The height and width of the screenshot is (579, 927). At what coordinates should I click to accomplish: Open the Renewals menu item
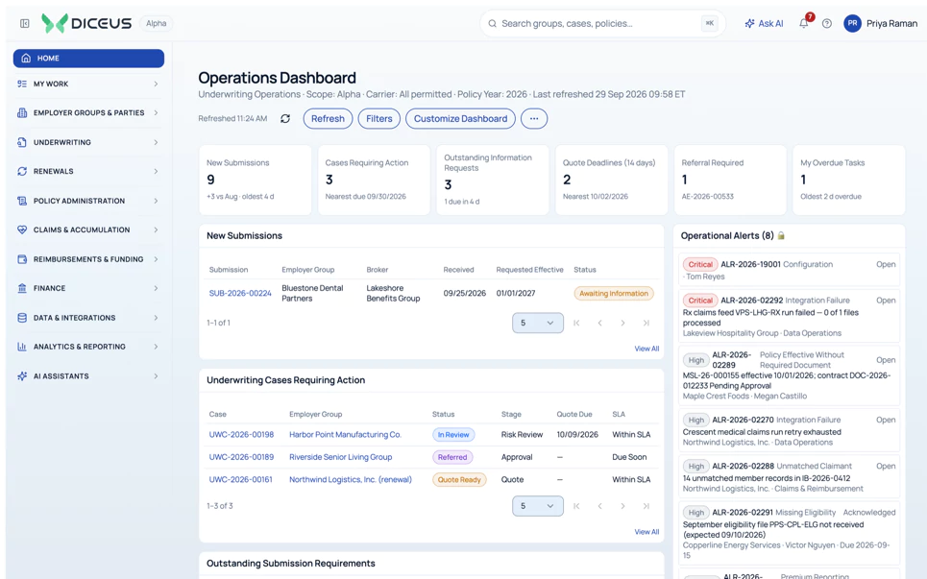(x=88, y=171)
